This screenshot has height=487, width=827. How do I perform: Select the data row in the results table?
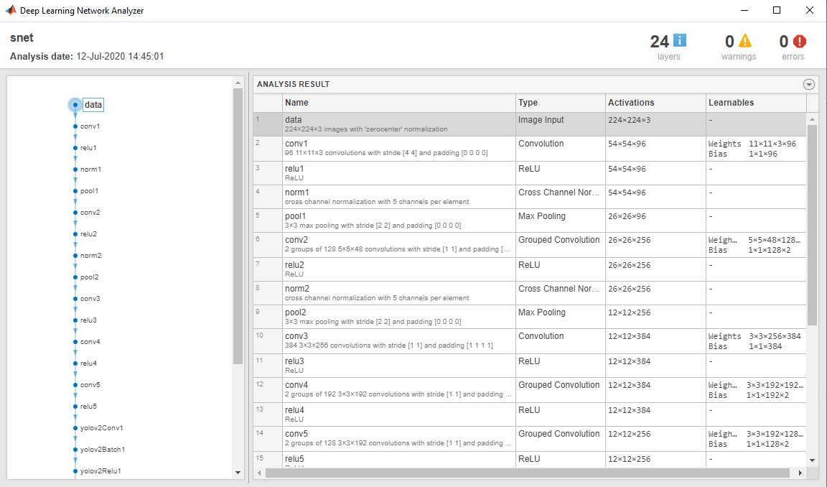[x=530, y=124]
